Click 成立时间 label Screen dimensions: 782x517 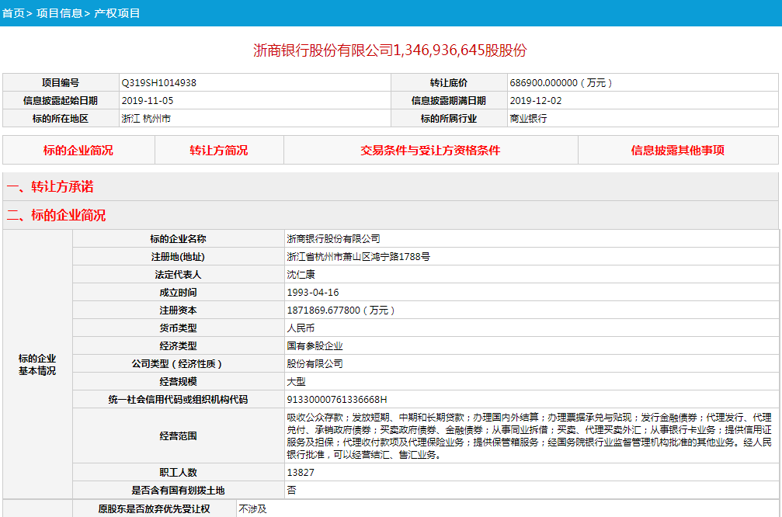click(x=178, y=293)
